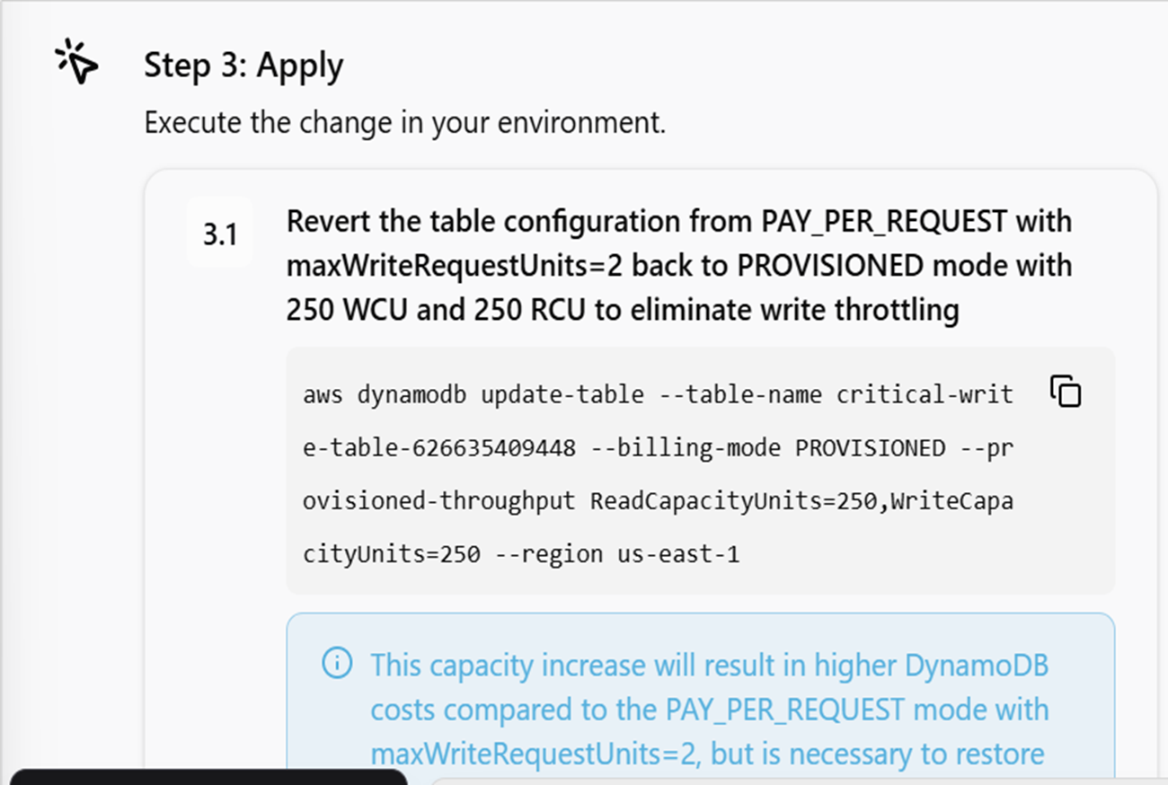This screenshot has height=785, width=1168.
Task: Click the "--region us-east-1" command line
Action: (521, 554)
